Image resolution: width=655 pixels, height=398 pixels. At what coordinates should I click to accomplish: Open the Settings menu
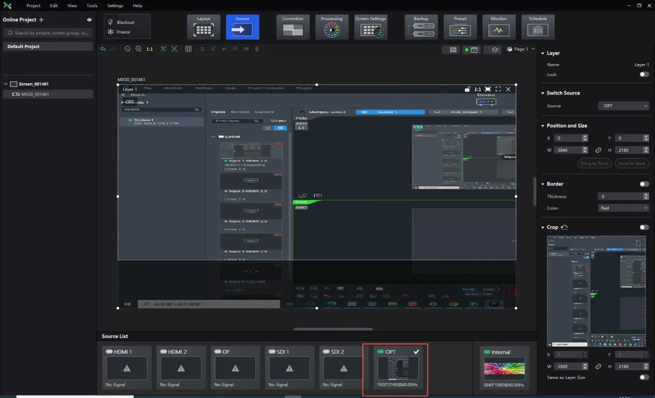[x=115, y=6]
